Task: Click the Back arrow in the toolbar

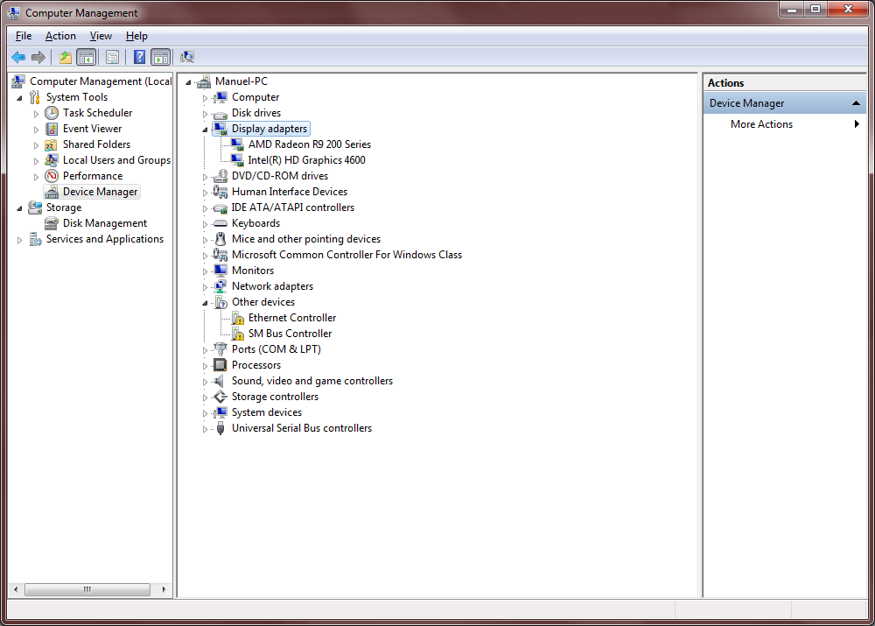Action: click(x=17, y=58)
